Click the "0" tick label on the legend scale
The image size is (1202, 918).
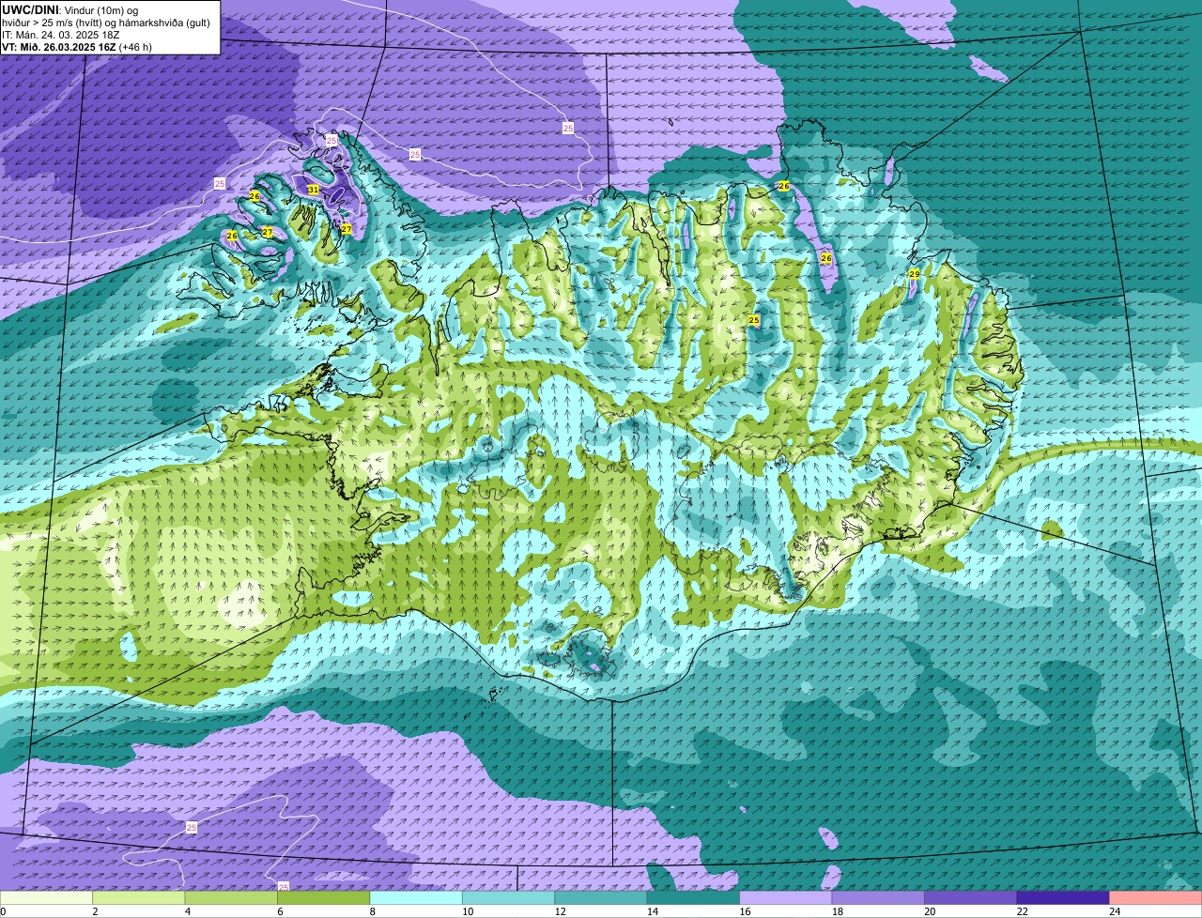(x=4, y=911)
